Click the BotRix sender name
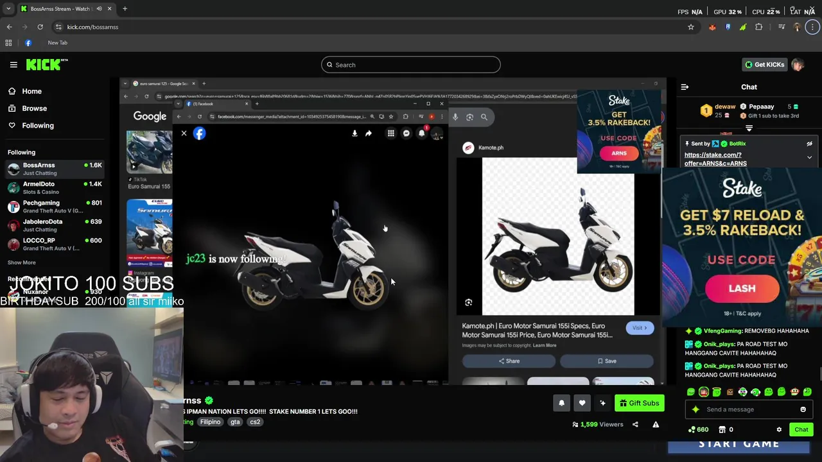Viewport: 822px width, 462px height. (737, 144)
